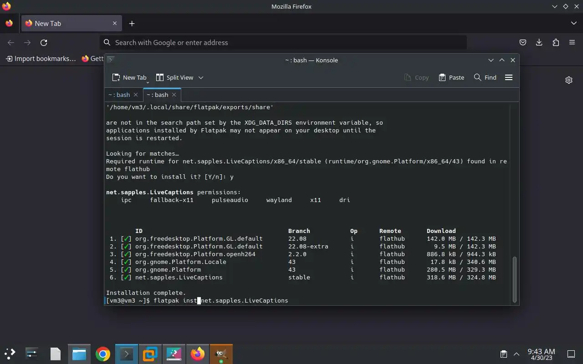Open the Firefox downloads panel

coord(539,42)
